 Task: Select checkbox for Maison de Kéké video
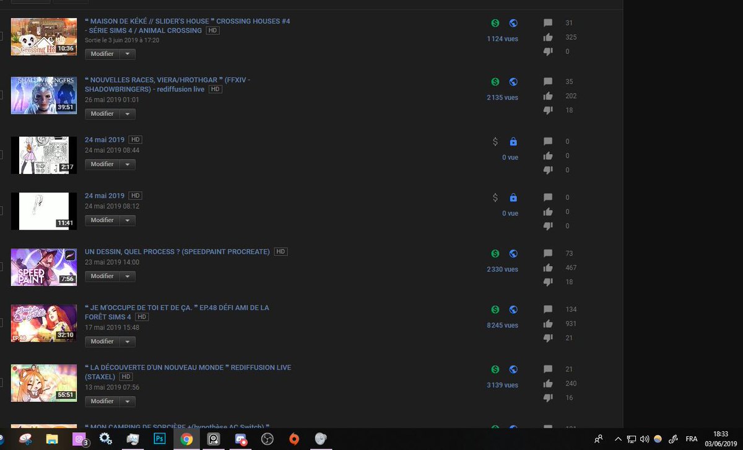(x=1, y=37)
